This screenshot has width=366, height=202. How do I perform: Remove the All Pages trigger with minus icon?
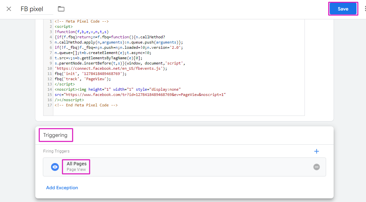tap(317, 167)
